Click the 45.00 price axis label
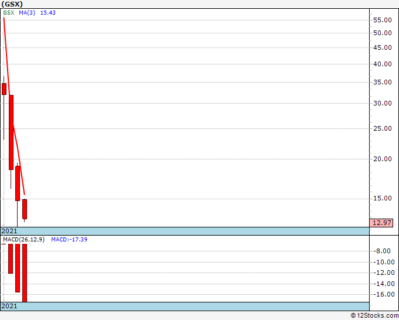Screen dimensions: 399x320 coord(382,47)
